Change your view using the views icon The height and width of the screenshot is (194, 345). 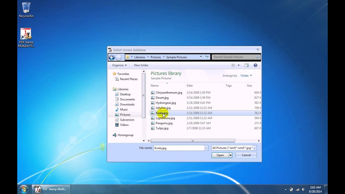[233, 65]
